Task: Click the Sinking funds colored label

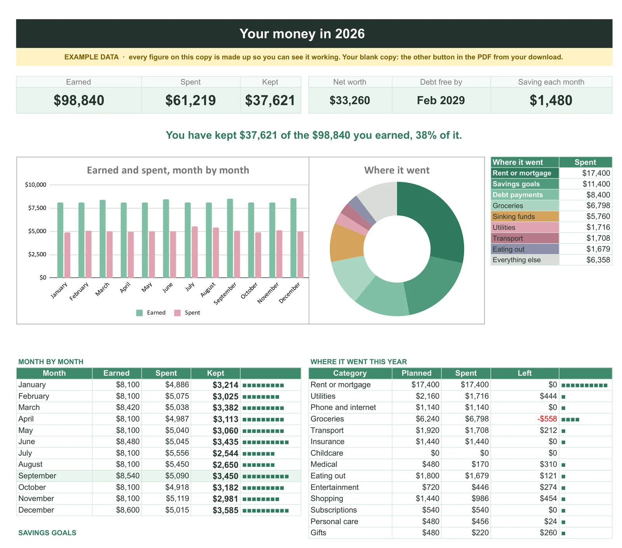Action: pyautogui.click(x=525, y=217)
